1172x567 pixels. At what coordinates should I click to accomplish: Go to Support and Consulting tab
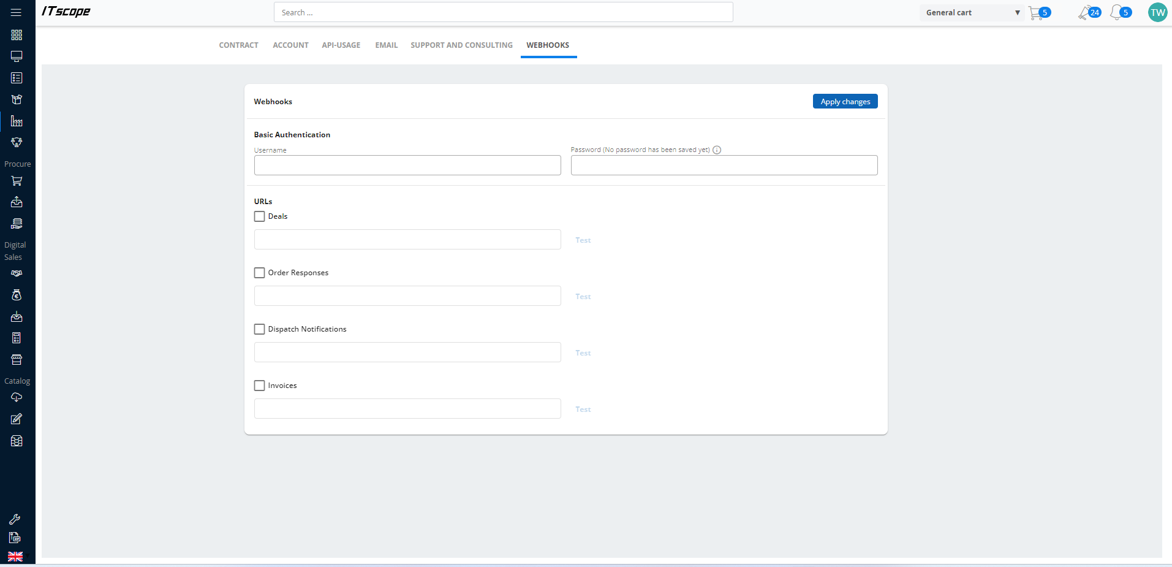(x=461, y=45)
